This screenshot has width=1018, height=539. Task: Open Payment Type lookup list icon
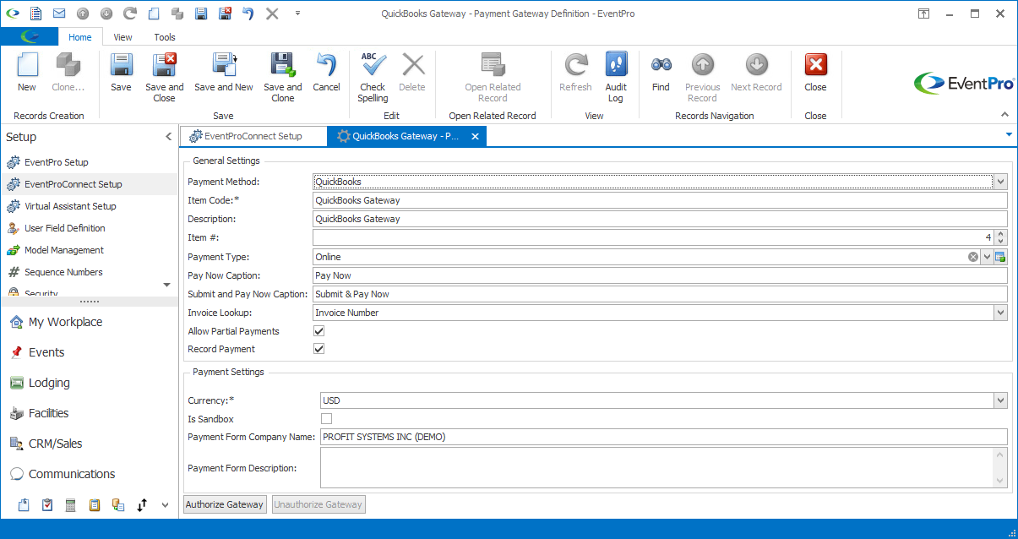click(x=1000, y=257)
